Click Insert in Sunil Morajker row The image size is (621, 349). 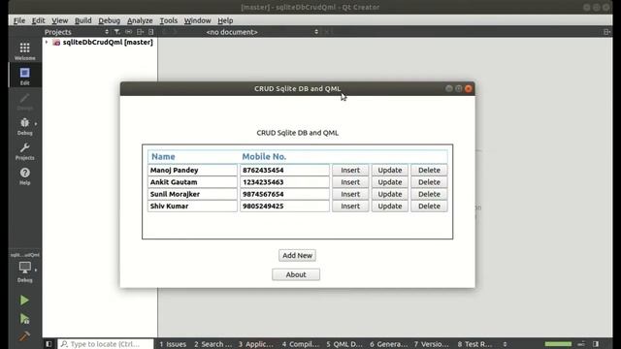click(x=350, y=194)
